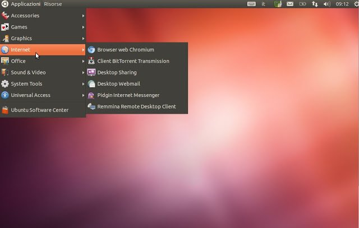Image resolution: width=359 pixels, height=228 pixels.
Task: Click the Graphics category icon
Action: (x=5, y=39)
